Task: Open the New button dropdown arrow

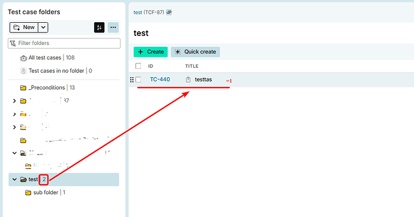Action: (43, 28)
